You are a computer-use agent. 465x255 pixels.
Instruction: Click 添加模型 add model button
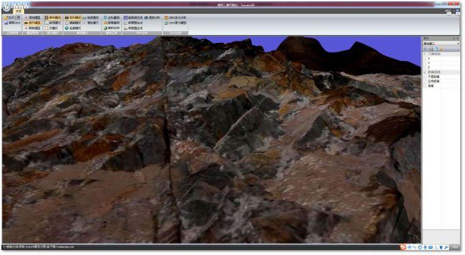(32, 18)
